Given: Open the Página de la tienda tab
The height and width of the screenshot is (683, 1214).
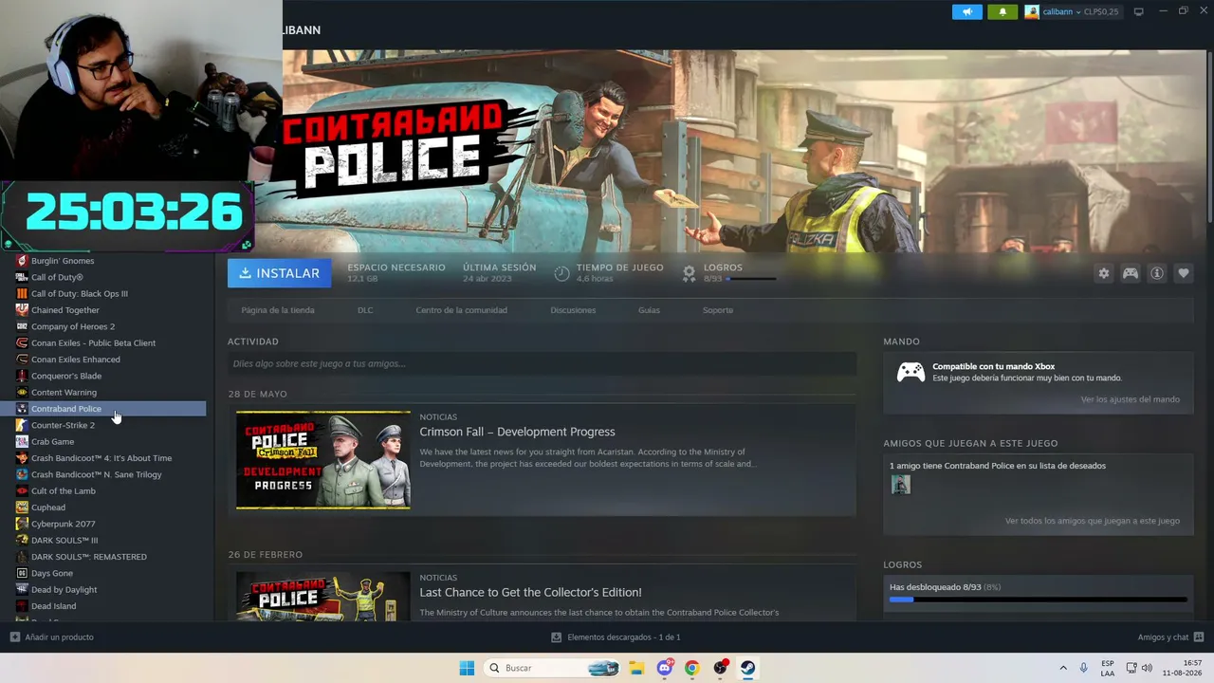Looking at the screenshot, I should tap(278, 310).
